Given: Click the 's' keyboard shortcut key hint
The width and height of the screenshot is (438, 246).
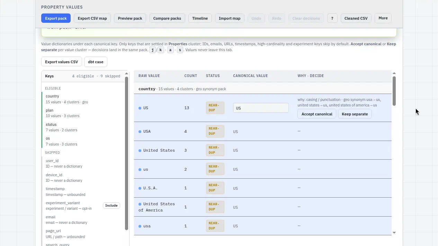Looking at the screenshot, I should point(180,50).
